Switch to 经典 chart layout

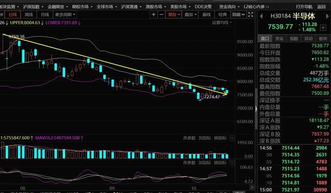[x=222, y=14]
